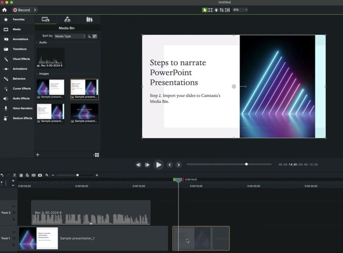
Task: Click the Cut scissors icon on timeline
Action: (14, 175)
